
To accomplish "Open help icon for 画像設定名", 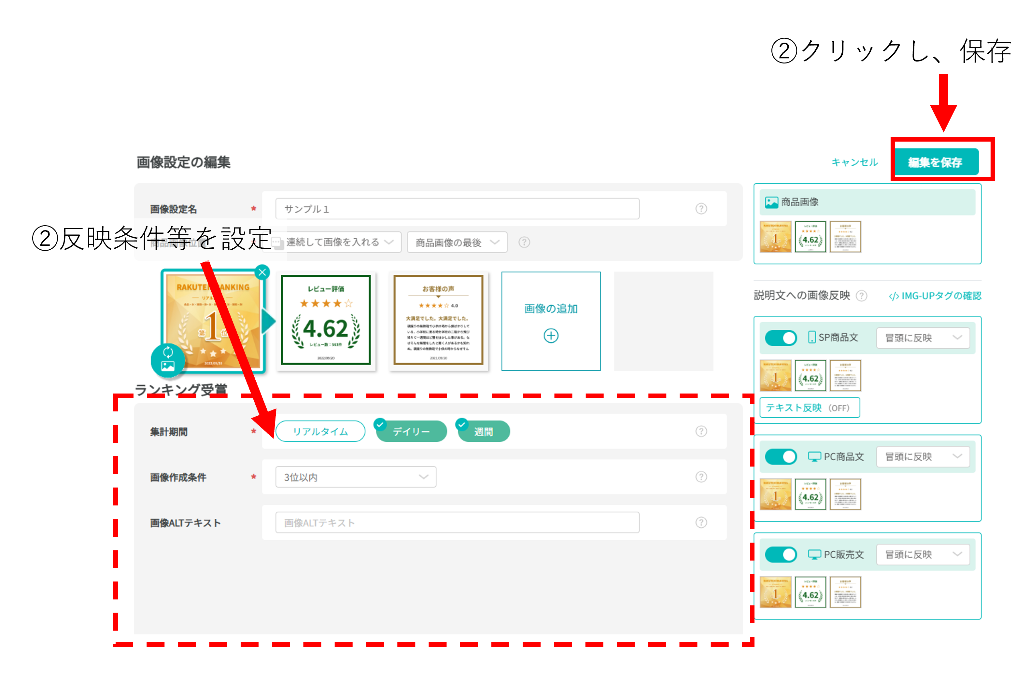I will [701, 209].
